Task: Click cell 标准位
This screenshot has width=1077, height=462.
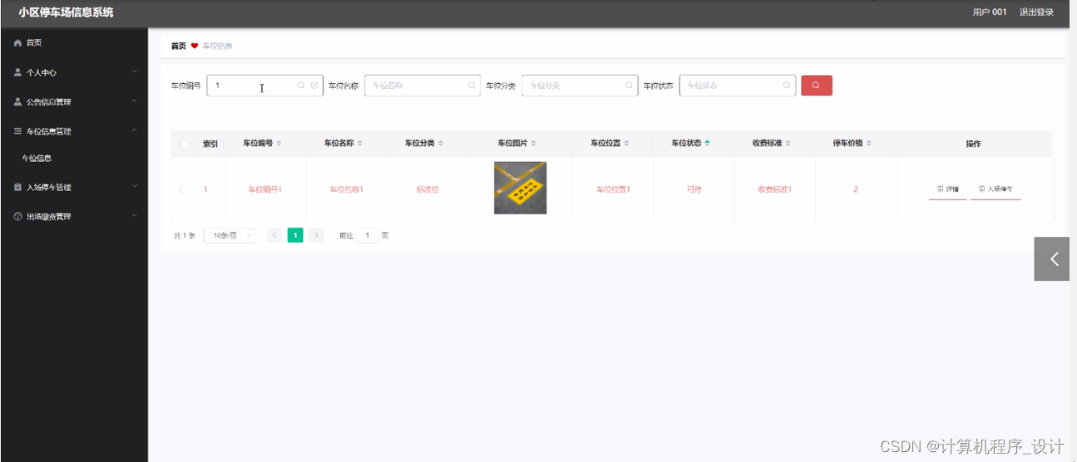Action: tap(427, 189)
